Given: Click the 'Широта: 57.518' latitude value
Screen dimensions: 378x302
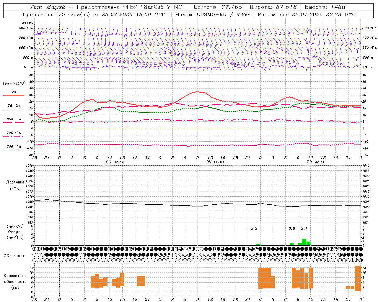Looking at the screenshot, I should [x=273, y=7].
